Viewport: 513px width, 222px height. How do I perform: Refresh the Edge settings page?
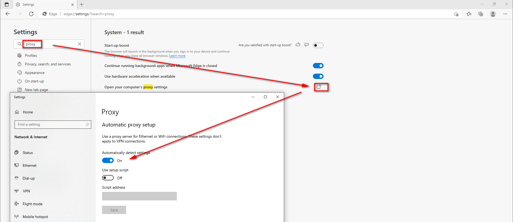point(31,14)
